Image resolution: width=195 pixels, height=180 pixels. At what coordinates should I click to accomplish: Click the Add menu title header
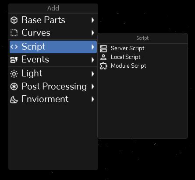pyautogui.click(x=53, y=8)
